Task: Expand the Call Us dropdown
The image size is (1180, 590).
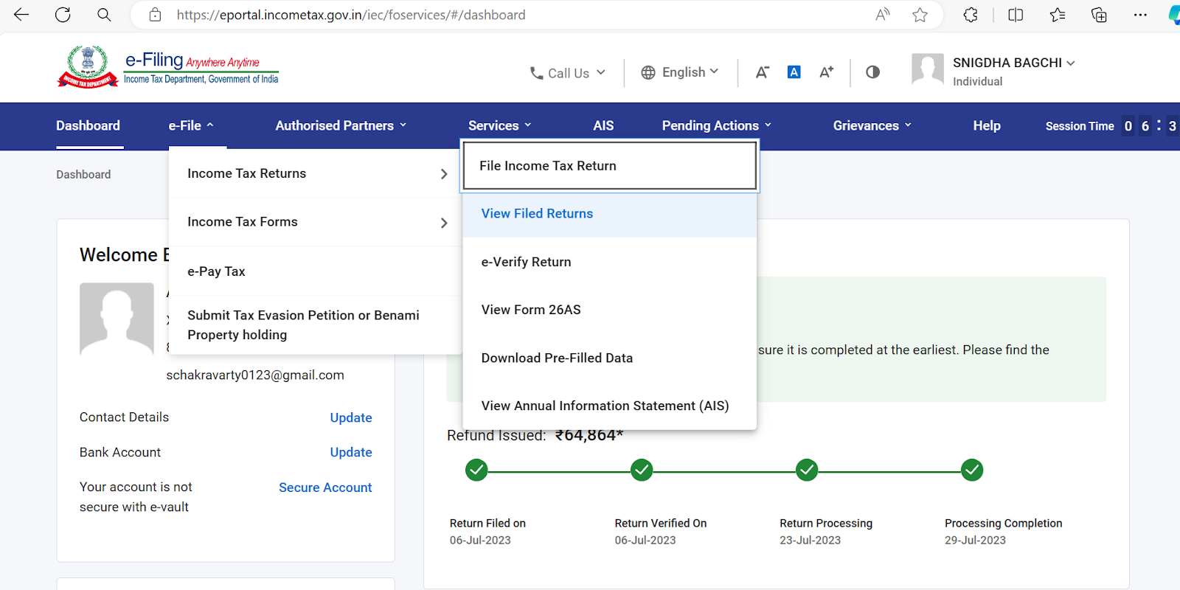Action: (568, 73)
